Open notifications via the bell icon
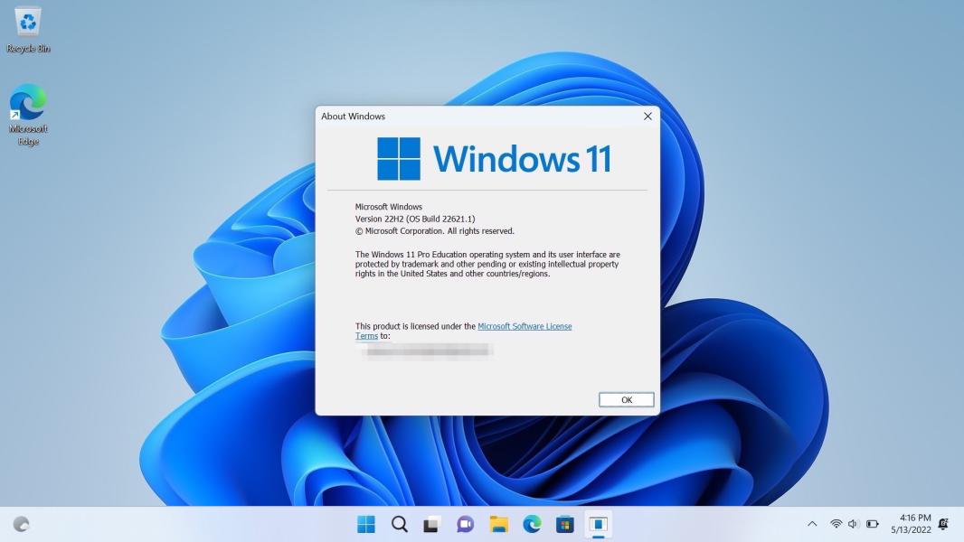964x542 pixels. pos(944,524)
